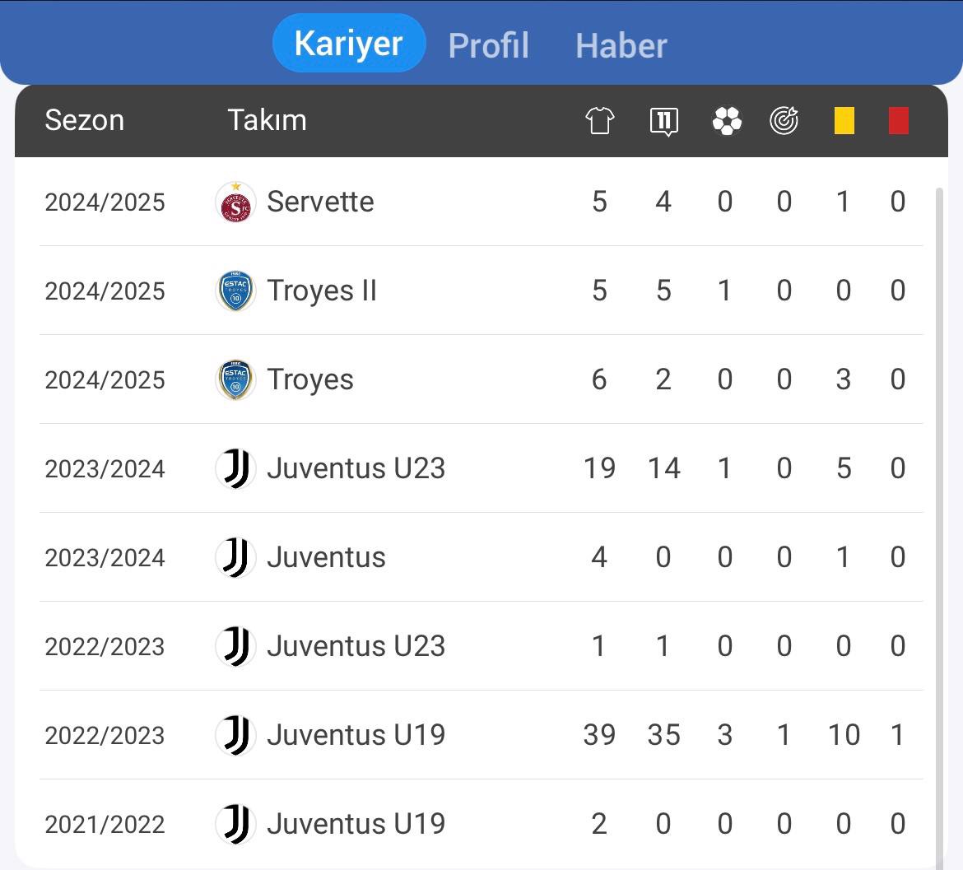Viewport: 963px width, 870px height.
Task: Click the Sezon column header
Action: coord(85,120)
